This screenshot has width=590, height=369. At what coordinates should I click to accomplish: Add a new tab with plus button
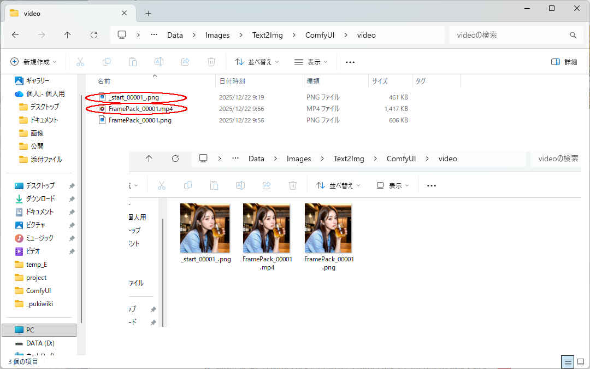click(x=148, y=13)
